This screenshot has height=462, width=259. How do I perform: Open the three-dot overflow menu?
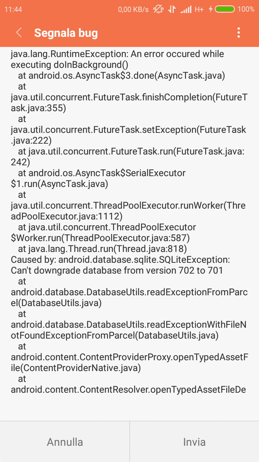[x=238, y=33]
